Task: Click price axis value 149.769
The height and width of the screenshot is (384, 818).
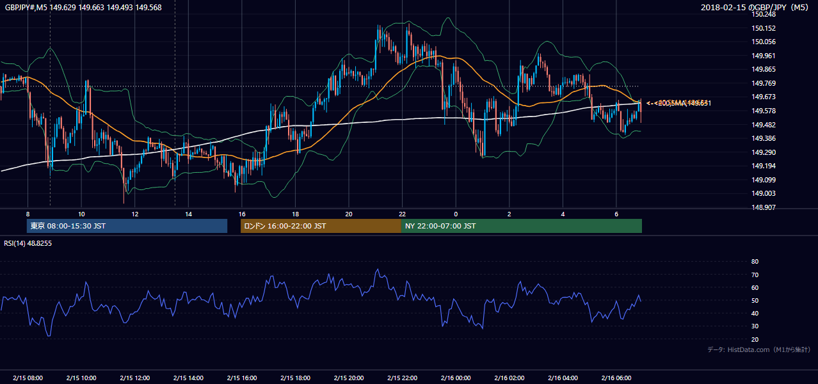Action: 764,83
